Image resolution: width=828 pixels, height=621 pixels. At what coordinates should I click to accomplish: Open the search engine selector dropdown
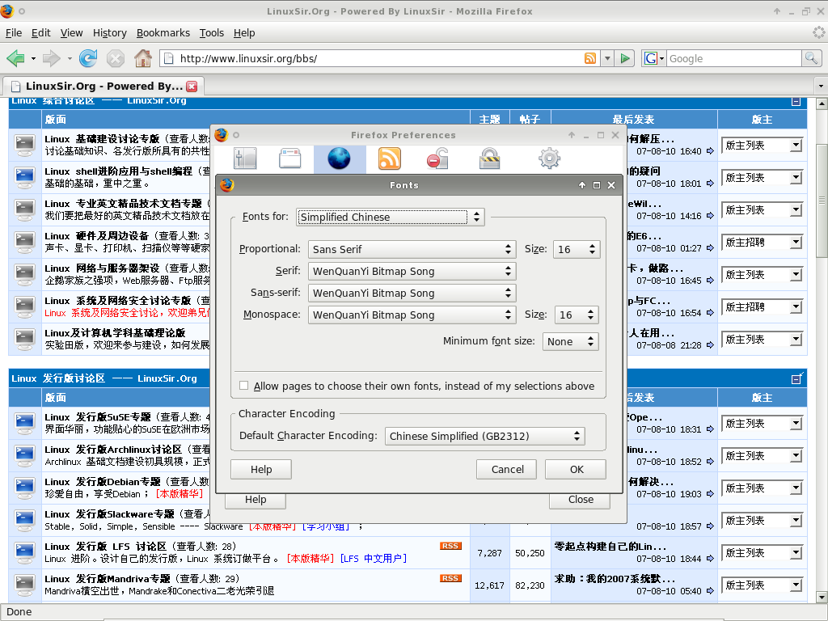(653, 58)
